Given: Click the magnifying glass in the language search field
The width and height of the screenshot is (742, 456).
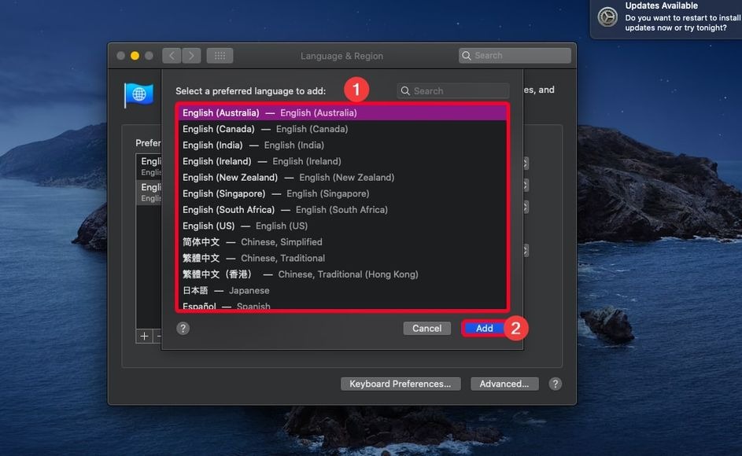Looking at the screenshot, I should [x=405, y=90].
